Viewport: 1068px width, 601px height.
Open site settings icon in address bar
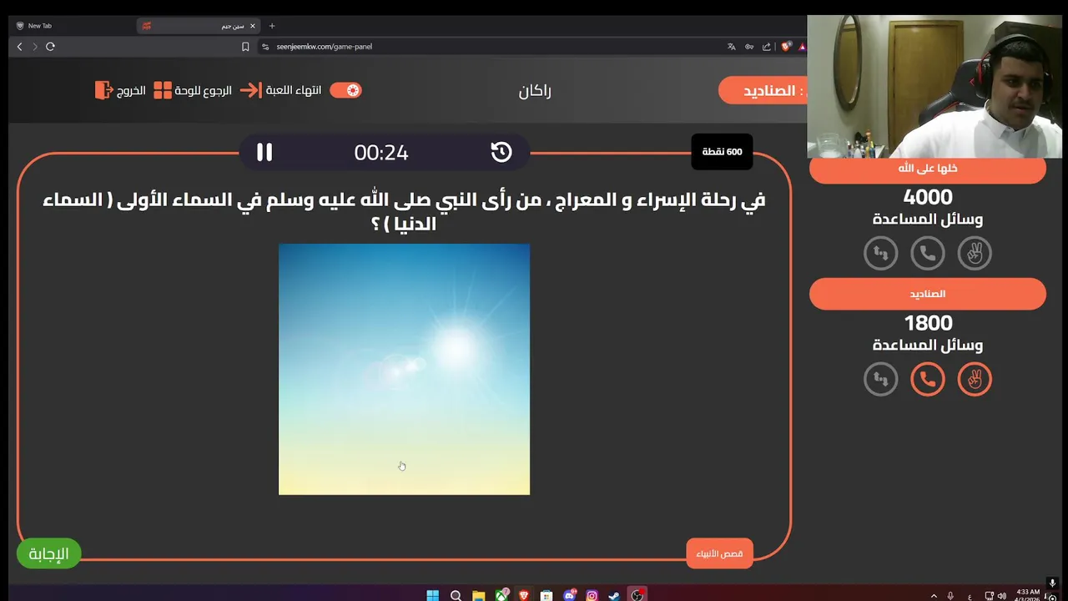265,47
